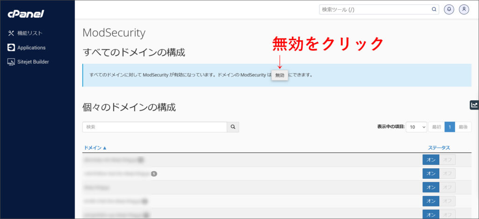The width and height of the screenshot is (479, 219).
Task: Open the Sitejet Builder monitor icon
Action: tap(11, 62)
